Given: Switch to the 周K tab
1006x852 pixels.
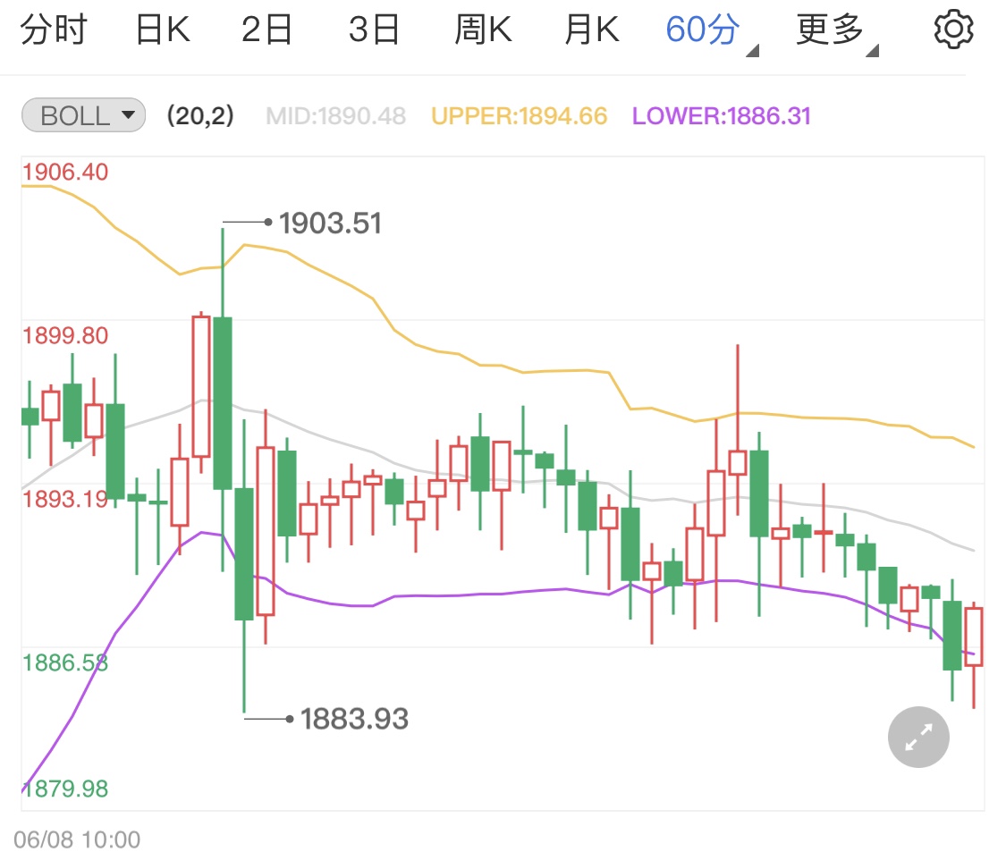Looking at the screenshot, I should pyautogui.click(x=483, y=30).
